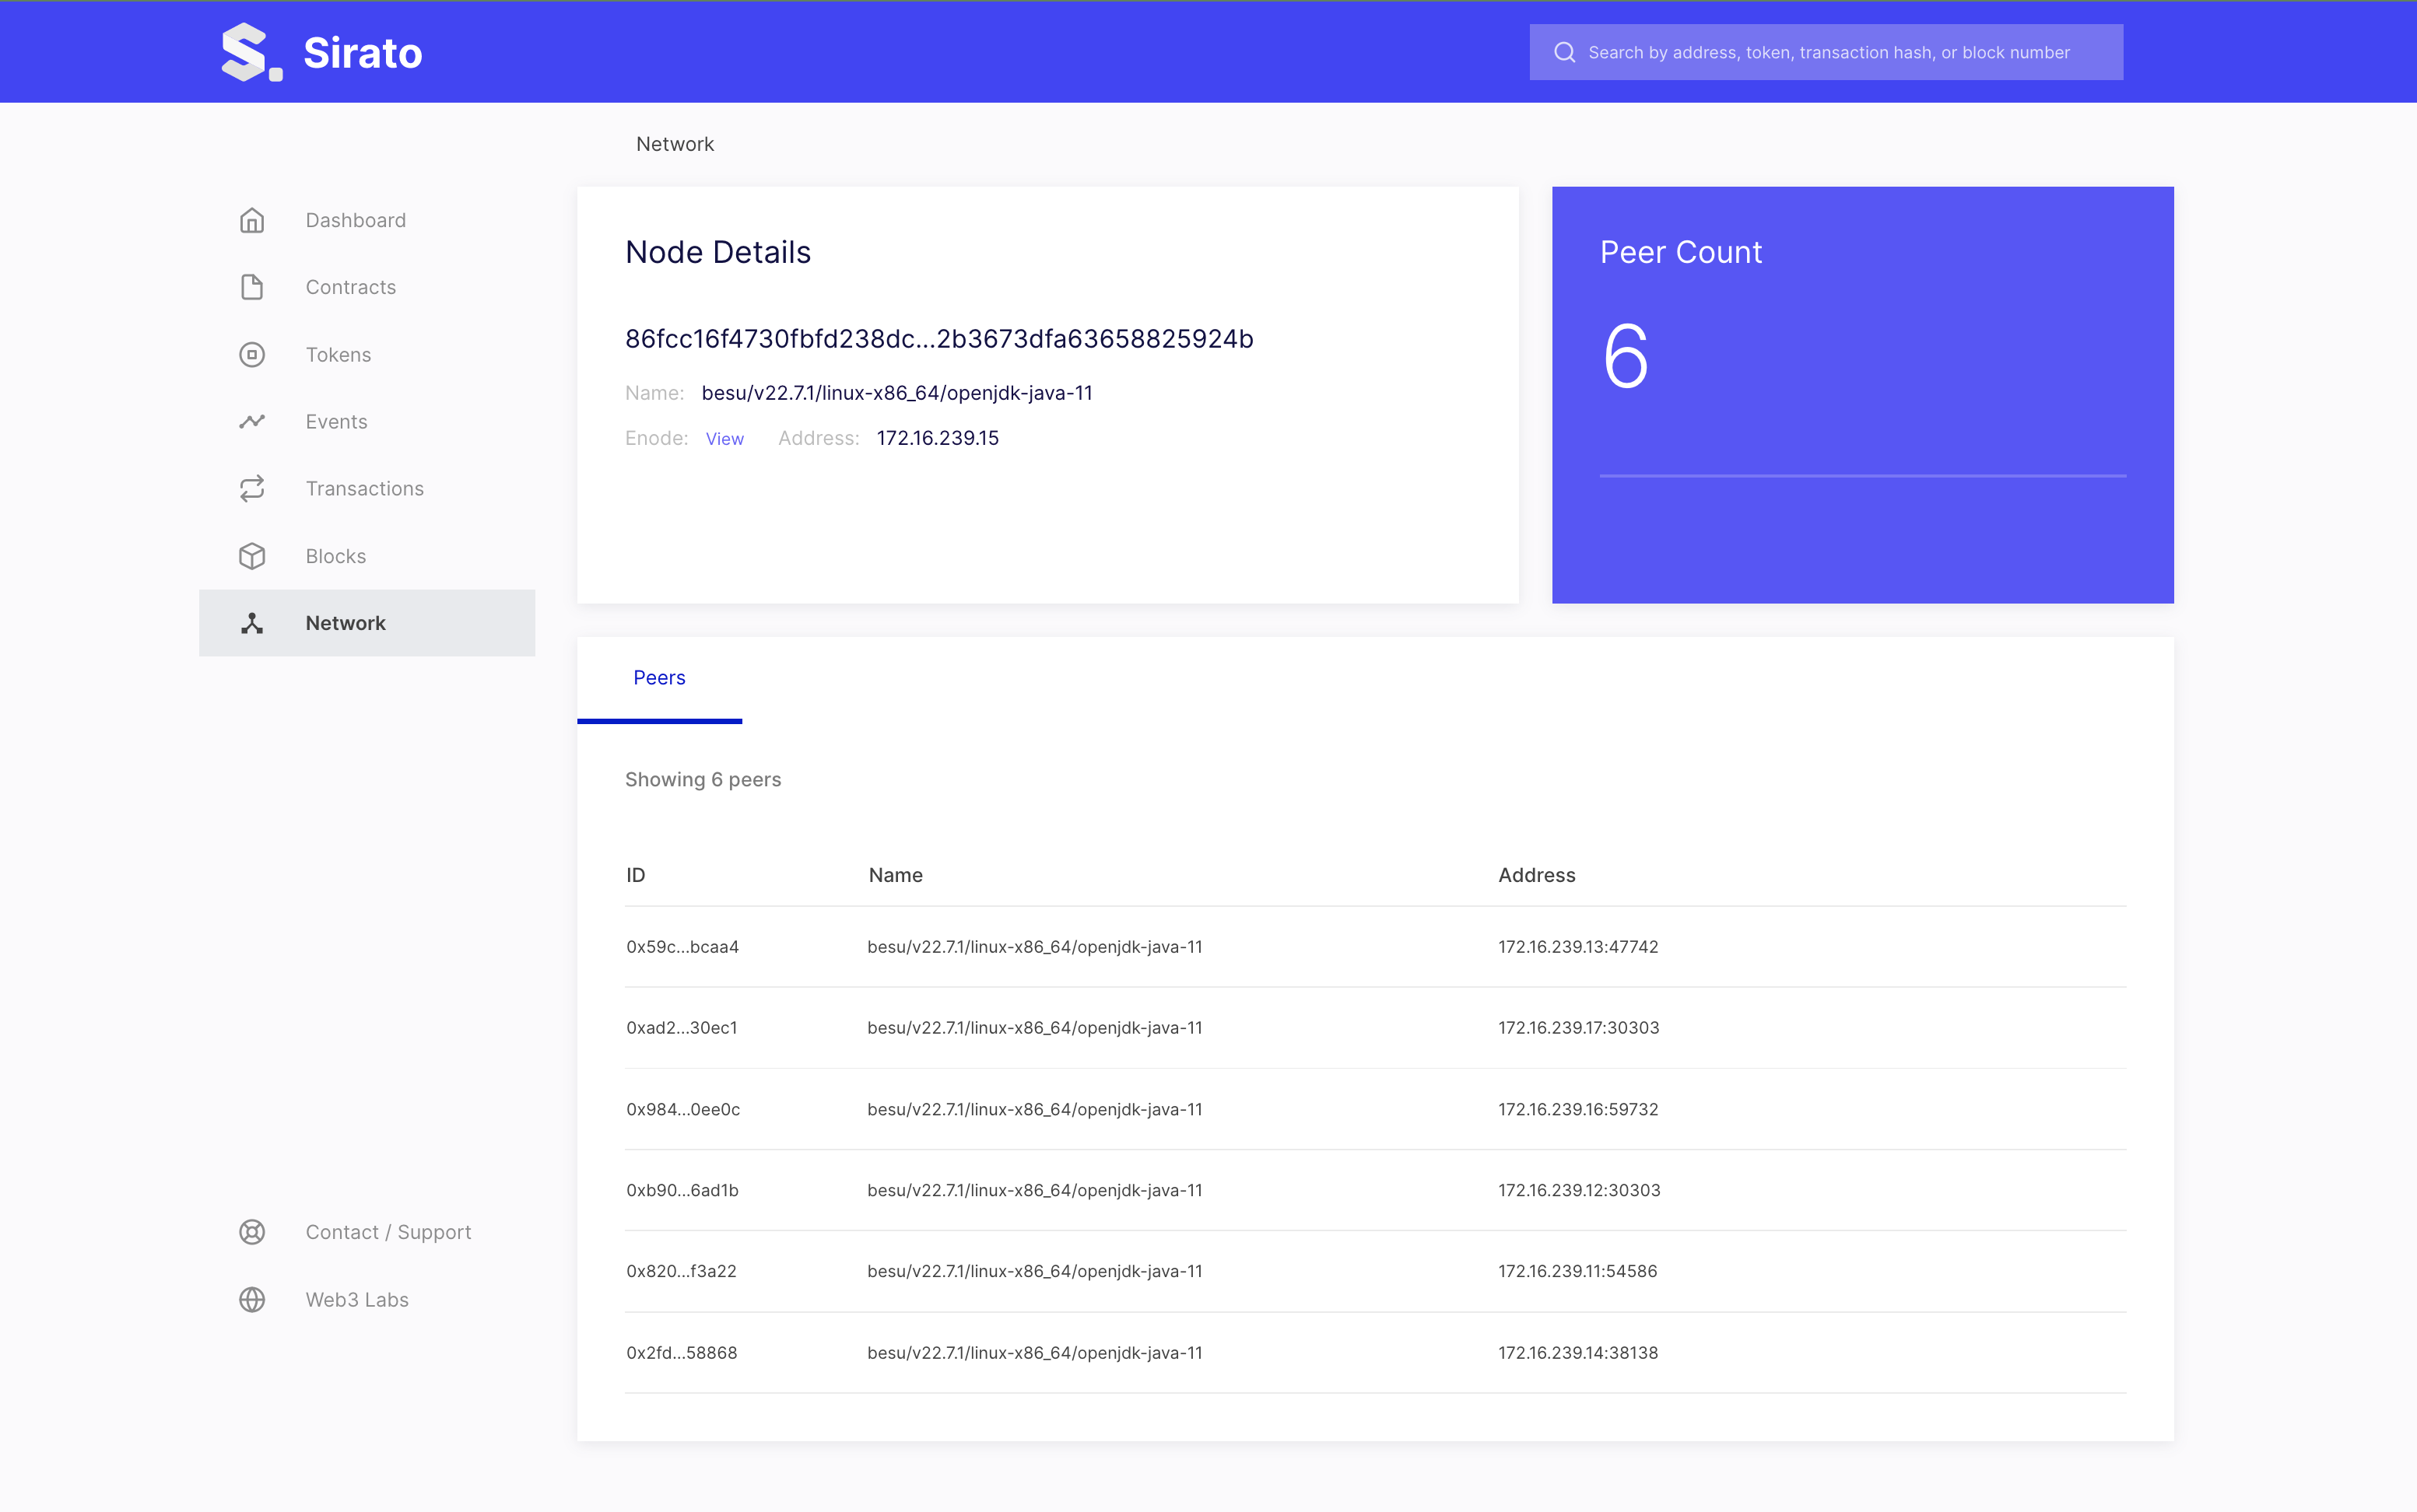
Task: Select the Tokens icon in the sidebar
Action: [251, 354]
